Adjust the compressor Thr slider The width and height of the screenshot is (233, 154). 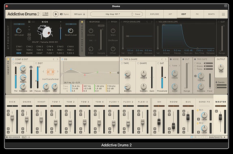coord(16,77)
